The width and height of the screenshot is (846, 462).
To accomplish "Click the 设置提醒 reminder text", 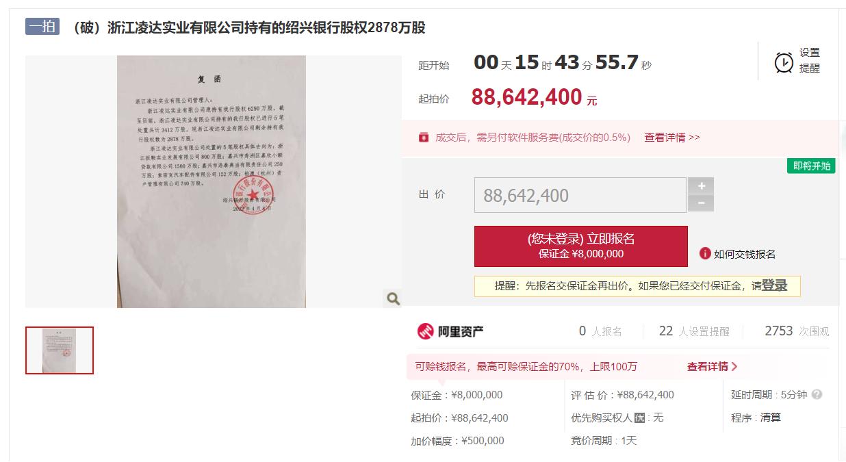I will (x=810, y=60).
